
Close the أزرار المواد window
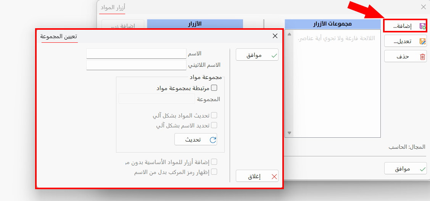point(423,7)
